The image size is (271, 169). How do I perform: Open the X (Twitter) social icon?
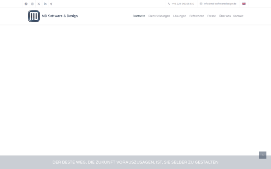(39, 4)
